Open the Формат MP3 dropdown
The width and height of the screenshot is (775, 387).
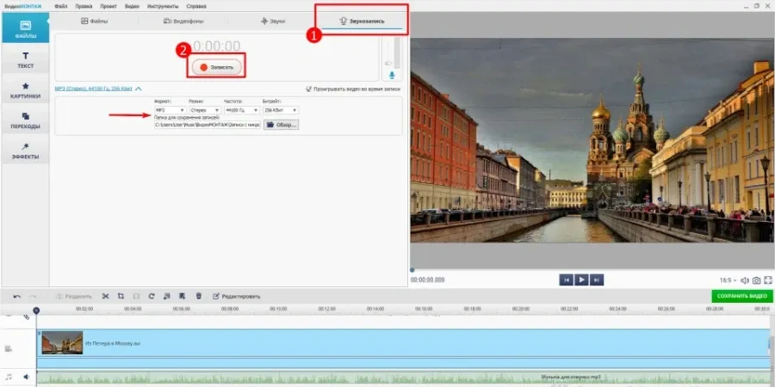[x=170, y=110]
